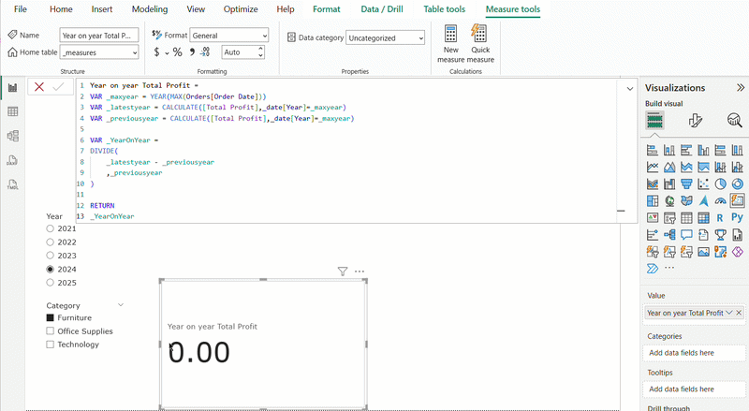This screenshot has height=411, width=749.
Task: Open More options on the card visual
Action: [360, 272]
